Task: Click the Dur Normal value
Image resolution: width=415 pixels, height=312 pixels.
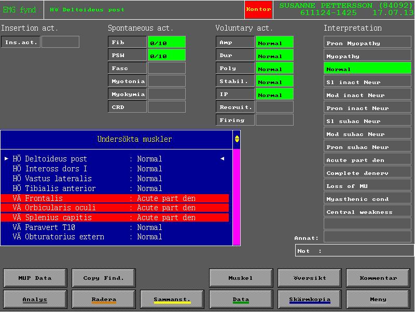Action: tap(274, 55)
